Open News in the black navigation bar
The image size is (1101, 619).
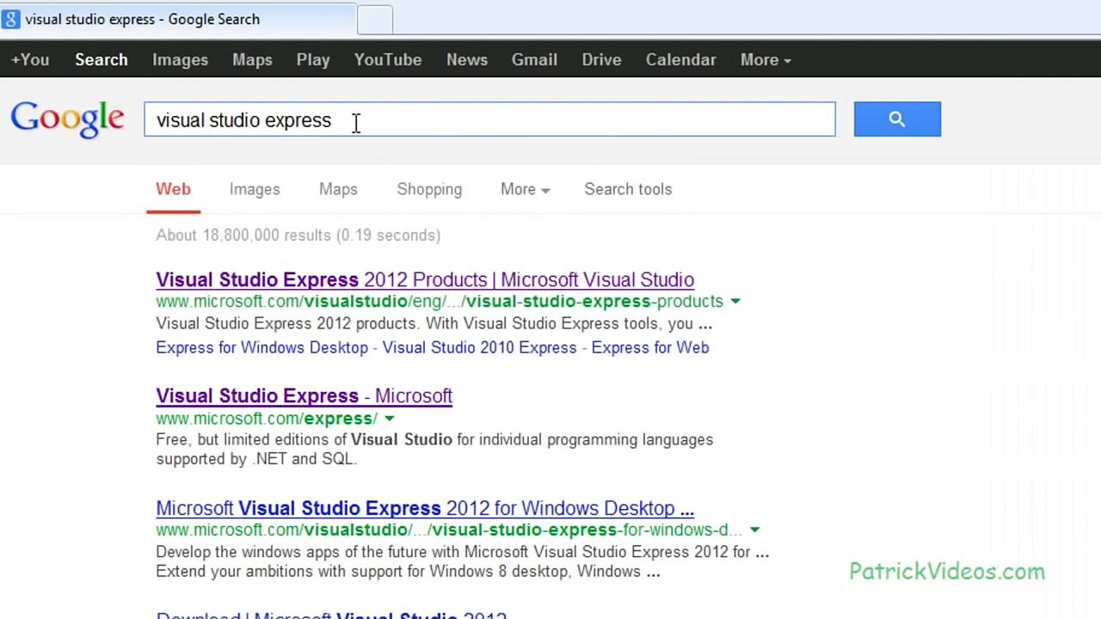(467, 60)
